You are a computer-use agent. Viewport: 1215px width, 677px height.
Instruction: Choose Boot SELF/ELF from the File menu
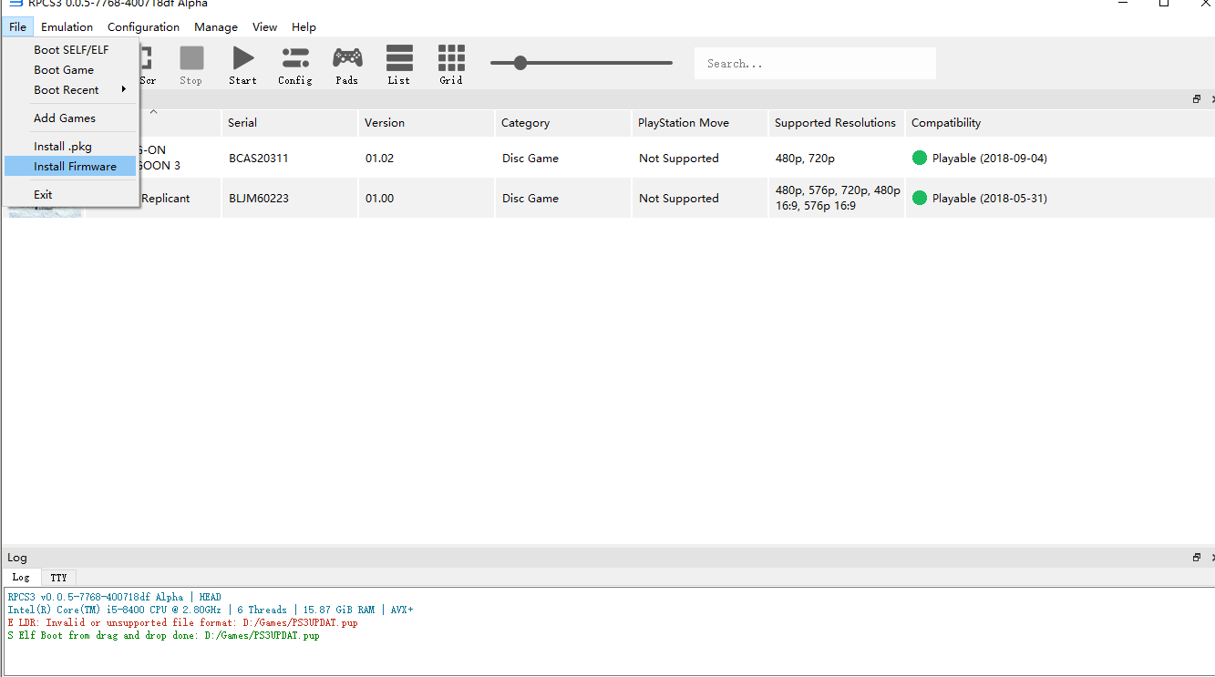click(71, 50)
